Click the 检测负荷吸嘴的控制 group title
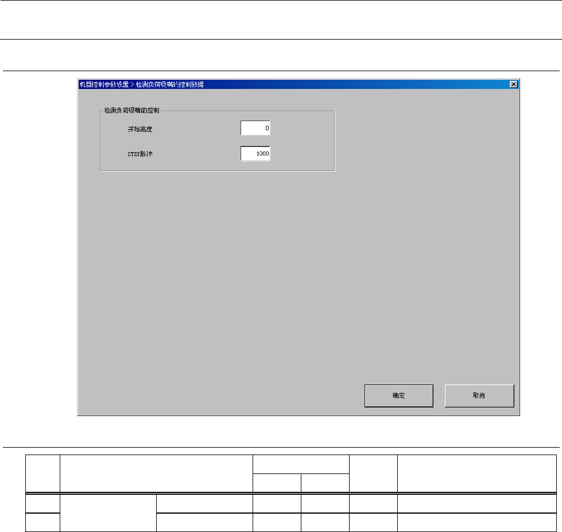 pyautogui.click(x=131, y=110)
